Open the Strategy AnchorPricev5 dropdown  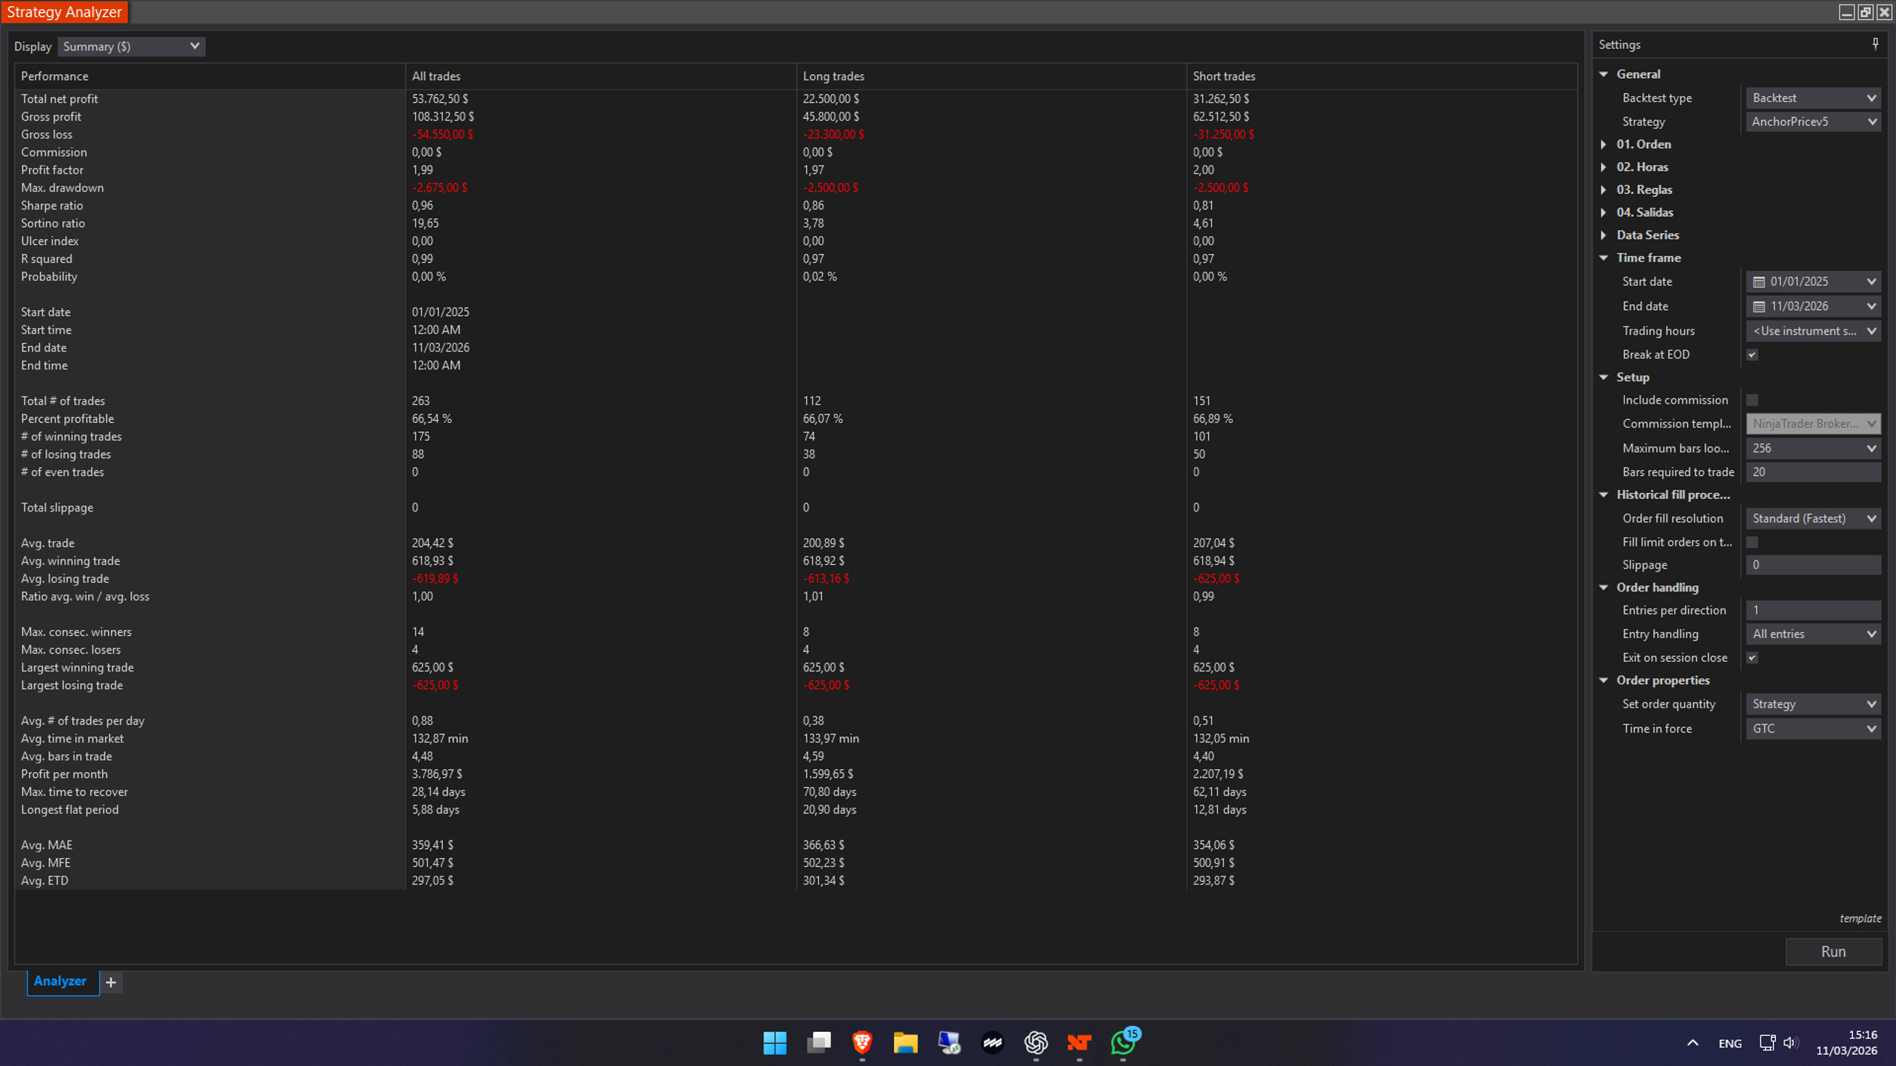coord(1813,122)
